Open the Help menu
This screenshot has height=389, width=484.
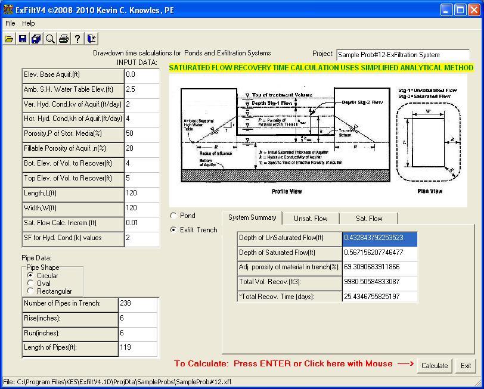tap(29, 23)
